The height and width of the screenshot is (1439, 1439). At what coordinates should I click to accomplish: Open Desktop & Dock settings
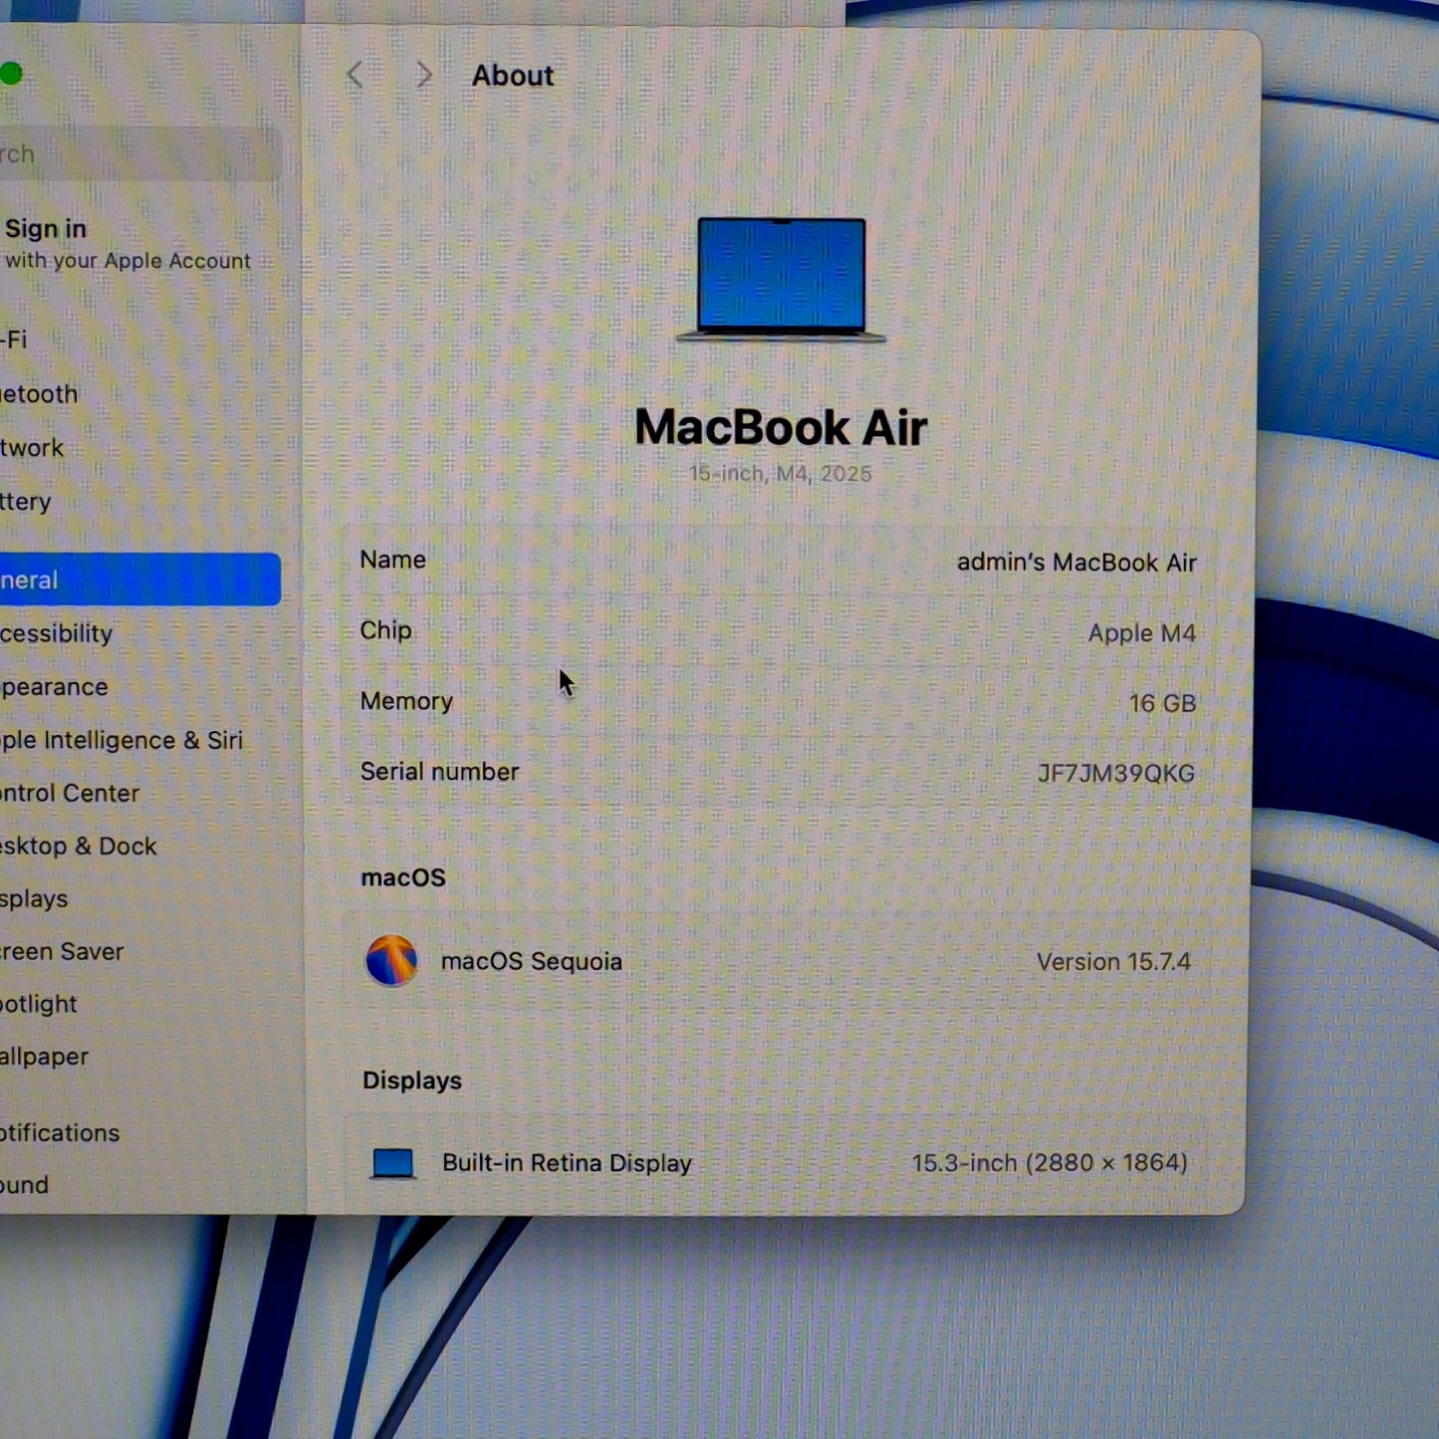(79, 846)
